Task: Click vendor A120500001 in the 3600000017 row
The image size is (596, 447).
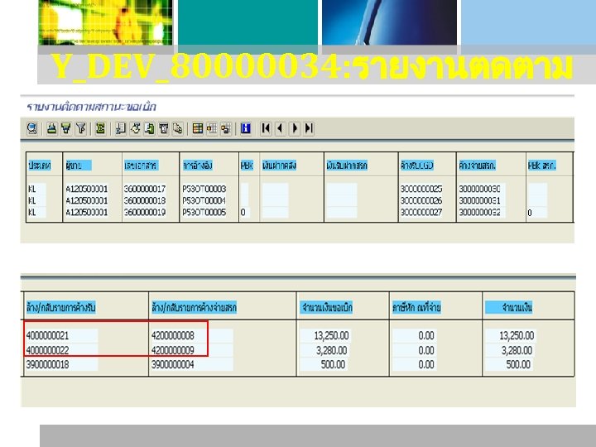Action: (87, 189)
